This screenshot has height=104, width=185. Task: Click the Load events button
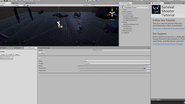pyautogui.click(x=3, y=55)
